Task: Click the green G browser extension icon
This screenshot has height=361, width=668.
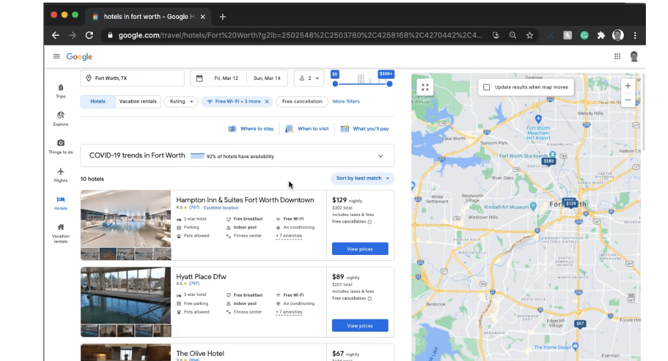Action: click(584, 35)
